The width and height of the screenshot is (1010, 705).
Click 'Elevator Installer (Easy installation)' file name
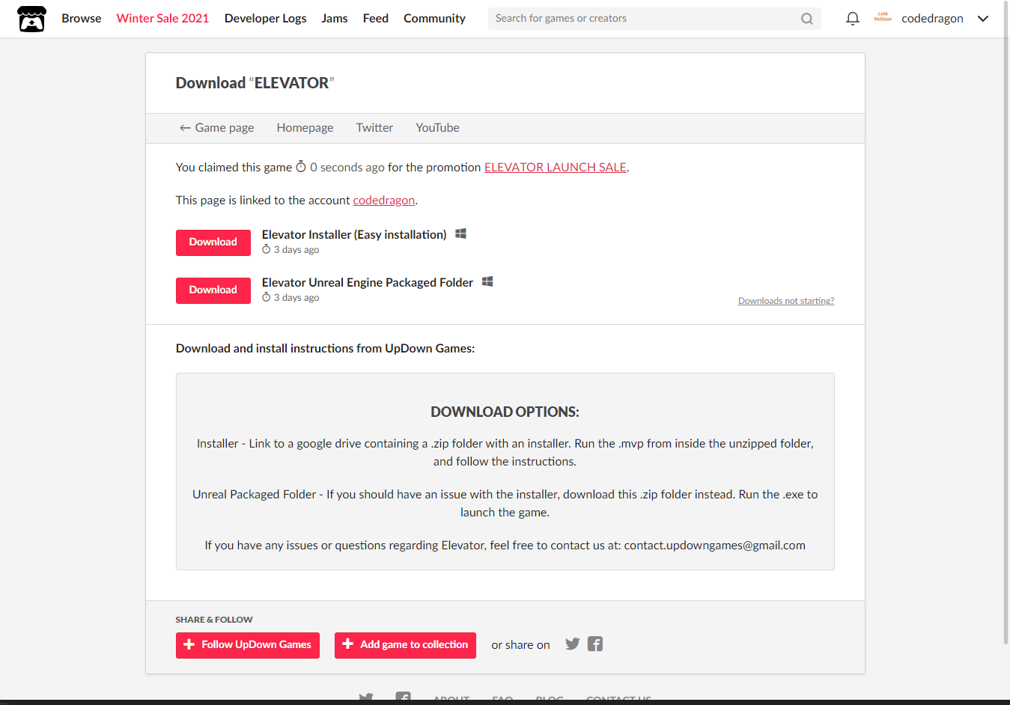(354, 235)
